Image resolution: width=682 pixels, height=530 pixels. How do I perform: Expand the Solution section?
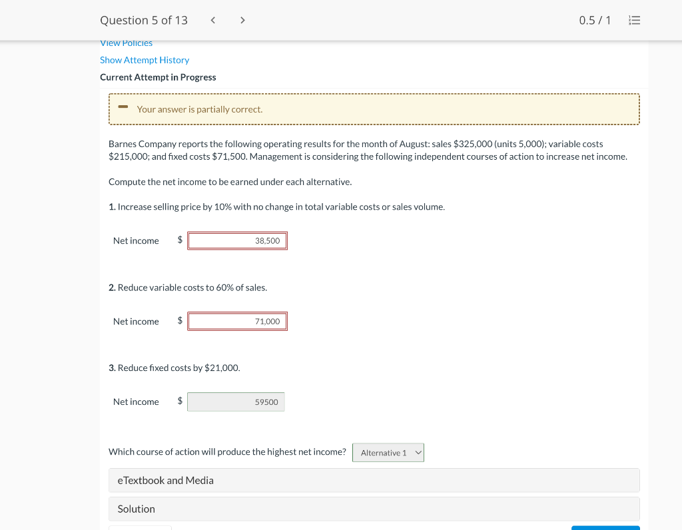point(374,509)
